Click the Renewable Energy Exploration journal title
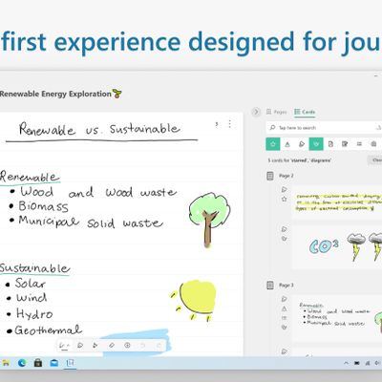382x382 pixels. (x=55, y=94)
